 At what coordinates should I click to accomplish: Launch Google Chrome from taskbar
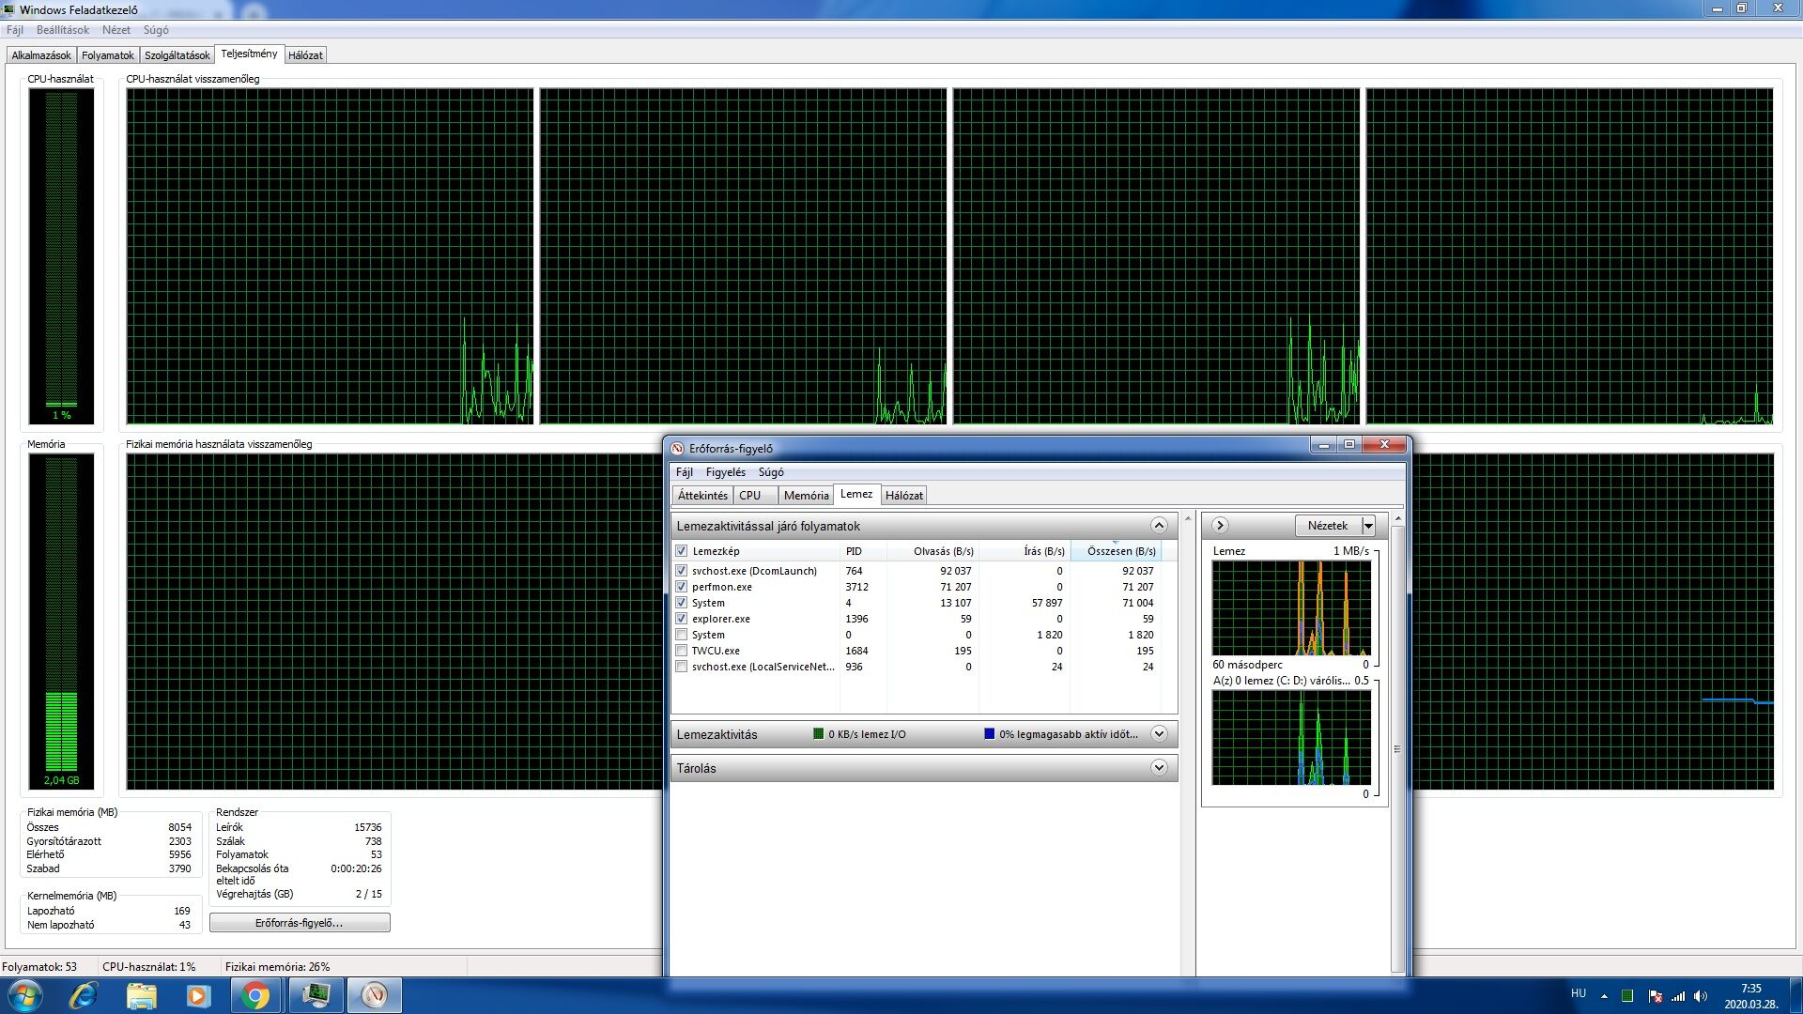(254, 995)
